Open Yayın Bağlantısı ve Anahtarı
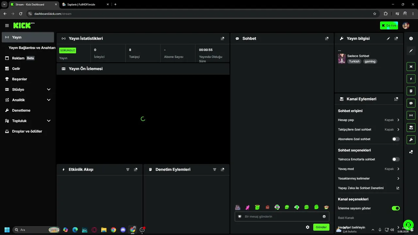This screenshot has width=418, height=235. click(32, 48)
